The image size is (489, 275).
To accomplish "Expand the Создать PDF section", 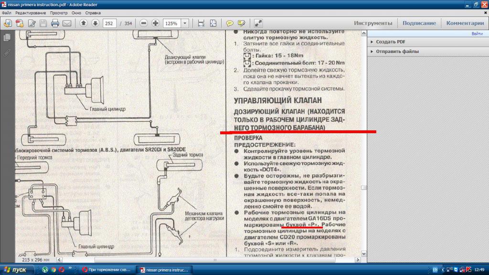I will tap(390, 42).
